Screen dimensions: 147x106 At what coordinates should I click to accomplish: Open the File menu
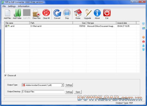pos(4,6)
